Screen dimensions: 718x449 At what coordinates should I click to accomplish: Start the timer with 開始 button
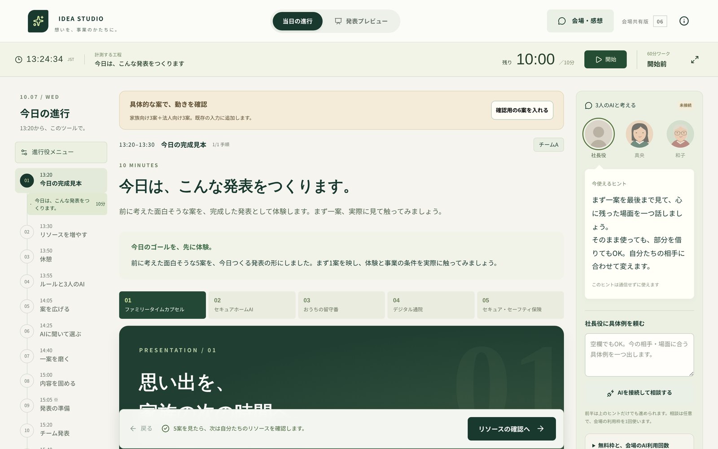click(605, 59)
